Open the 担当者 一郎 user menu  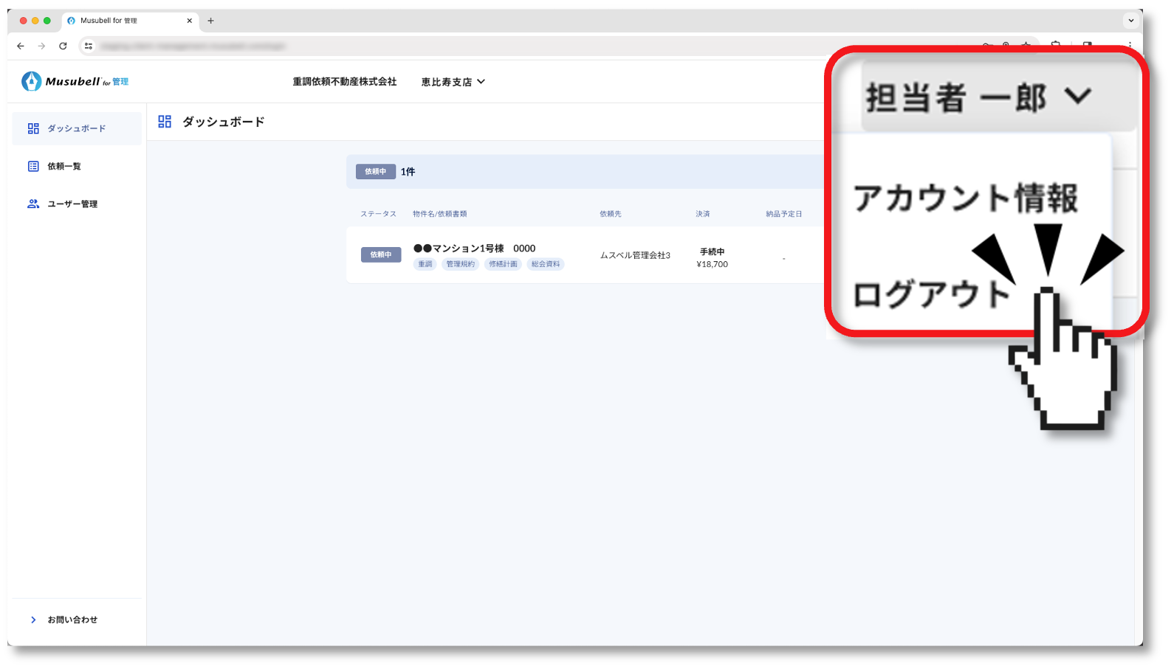point(978,97)
